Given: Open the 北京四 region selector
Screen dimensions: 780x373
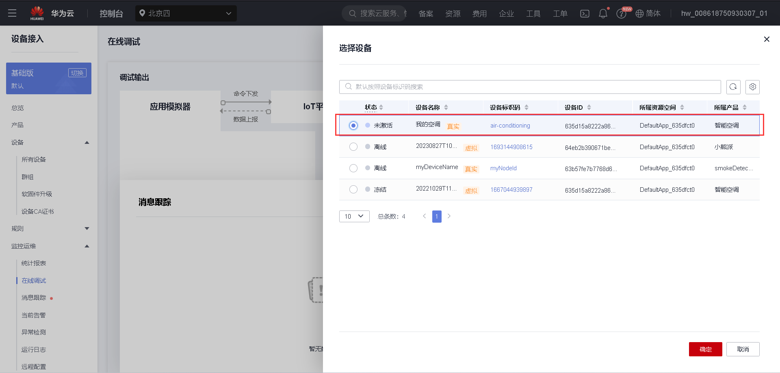Looking at the screenshot, I should (x=186, y=13).
